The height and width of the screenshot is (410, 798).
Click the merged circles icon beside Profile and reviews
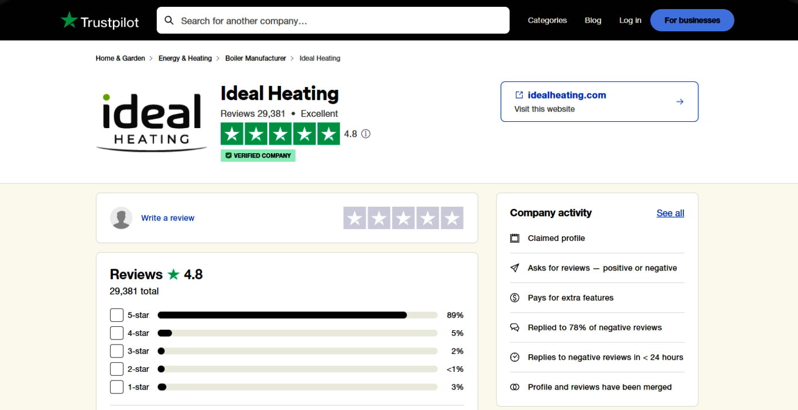point(515,387)
